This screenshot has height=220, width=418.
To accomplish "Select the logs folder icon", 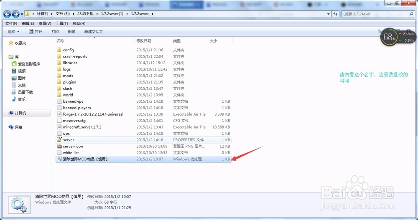I will pyautogui.click(x=59, y=69).
